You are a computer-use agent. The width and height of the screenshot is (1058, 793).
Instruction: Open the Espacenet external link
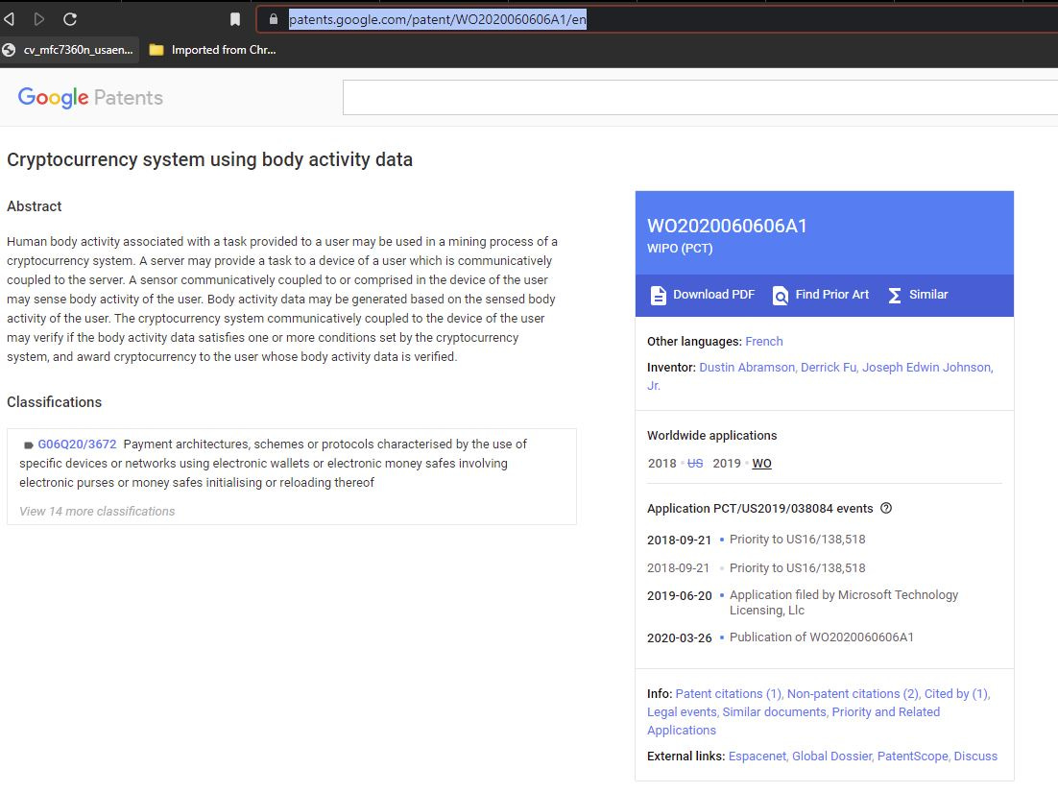(x=757, y=757)
